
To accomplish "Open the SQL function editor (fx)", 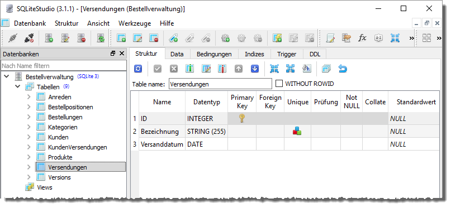I will [x=362, y=38].
